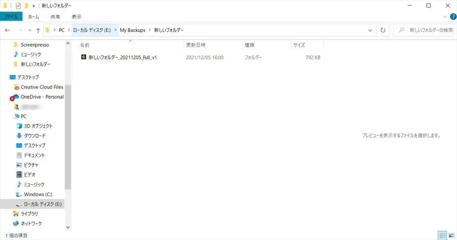Refresh the current folder view
Viewport: 457px width, 240px height.
pos(382,30)
